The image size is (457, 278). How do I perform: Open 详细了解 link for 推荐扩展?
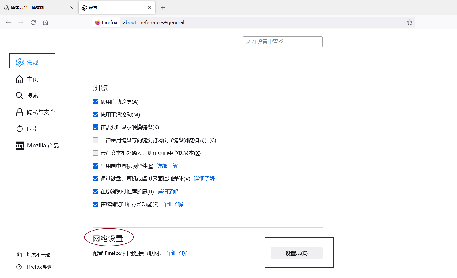[168, 192]
